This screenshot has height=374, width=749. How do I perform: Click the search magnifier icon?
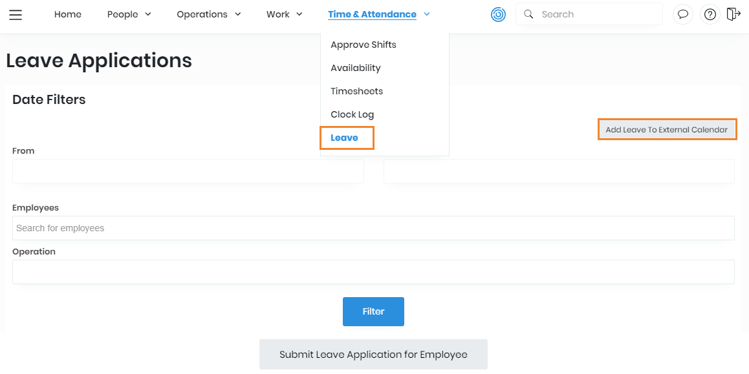pyautogui.click(x=528, y=14)
